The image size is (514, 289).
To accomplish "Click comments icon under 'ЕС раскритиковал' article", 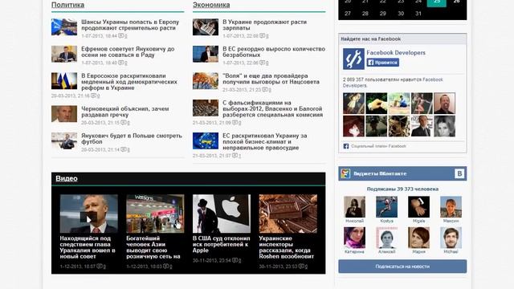I will tap(235, 156).
